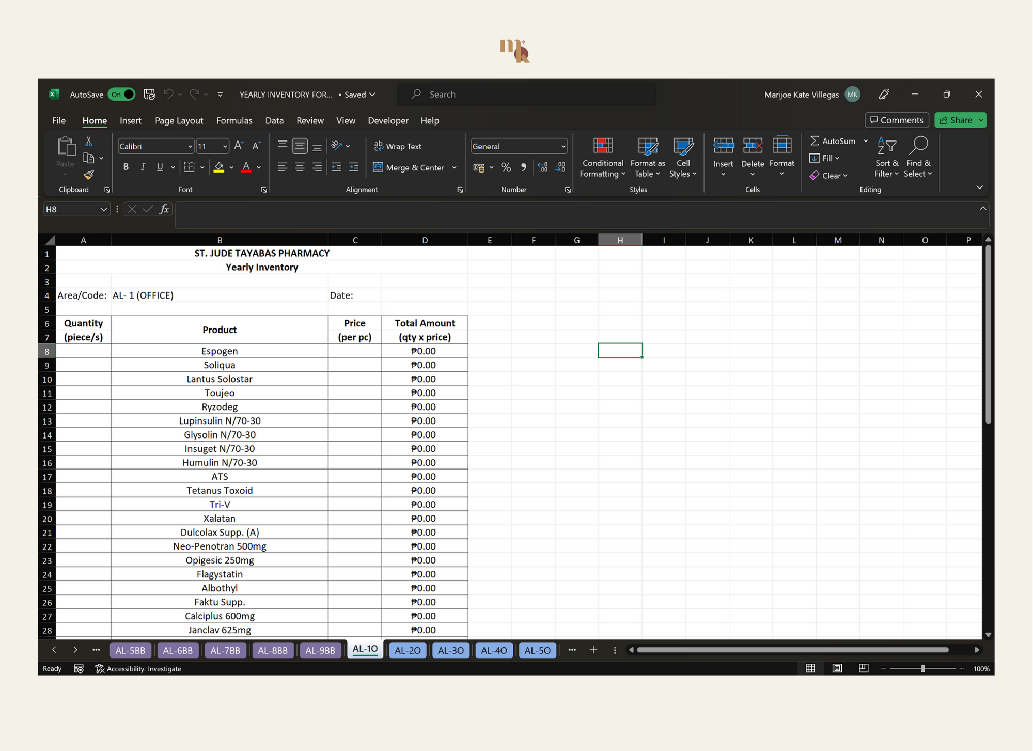This screenshot has height=751, width=1033.
Task: Switch to the Insert tab
Action: point(130,120)
